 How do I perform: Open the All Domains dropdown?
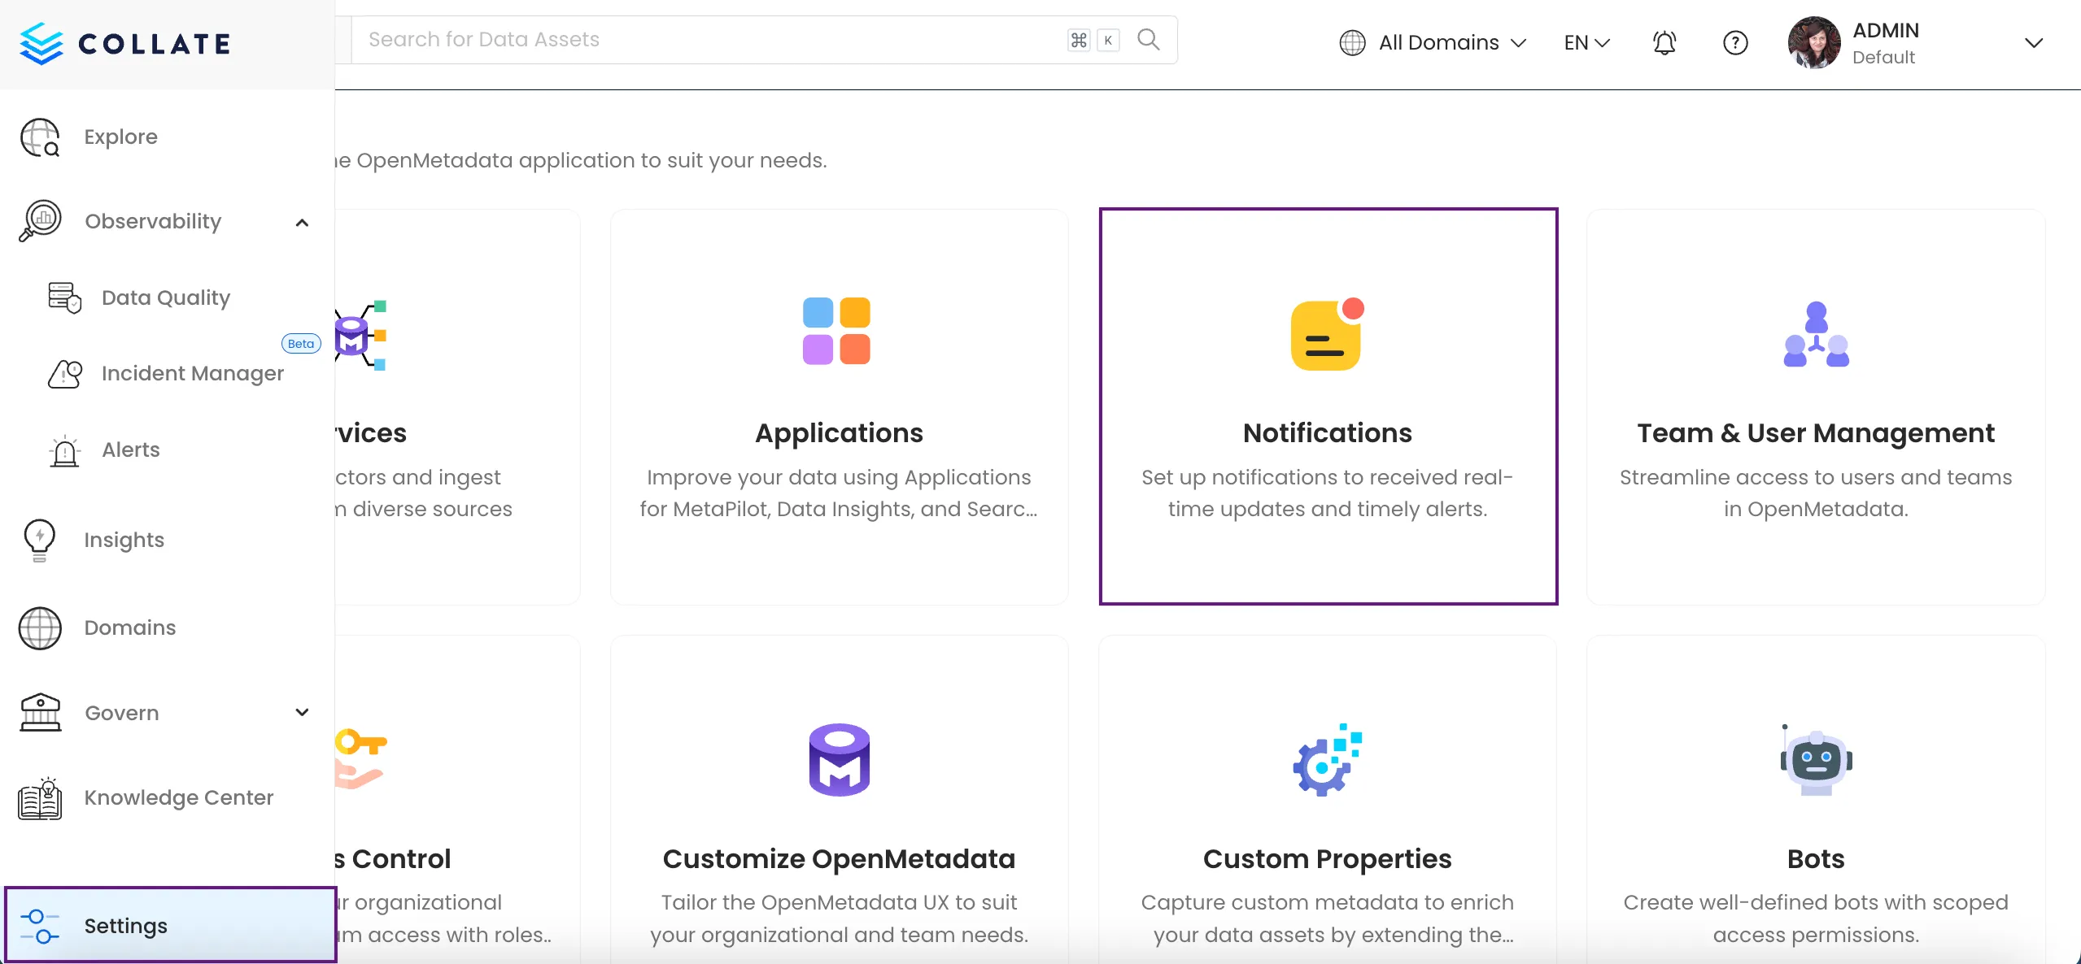[1433, 42]
